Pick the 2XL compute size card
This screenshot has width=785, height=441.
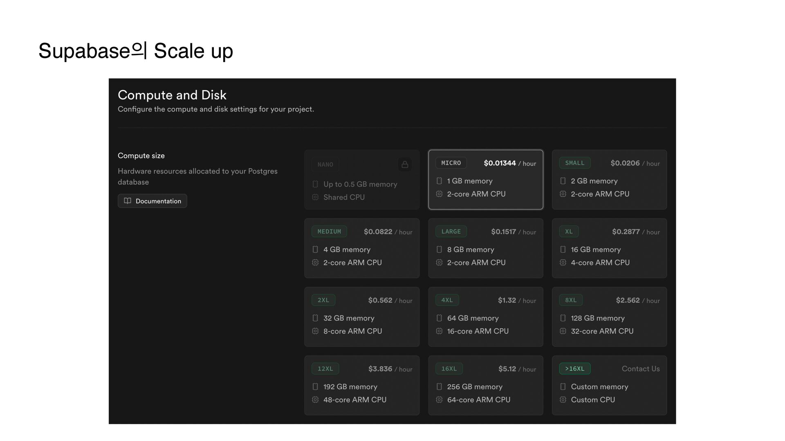pos(362,317)
